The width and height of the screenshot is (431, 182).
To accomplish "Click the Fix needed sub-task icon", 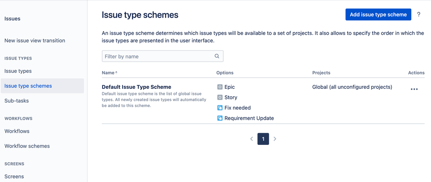I will tap(220, 108).
